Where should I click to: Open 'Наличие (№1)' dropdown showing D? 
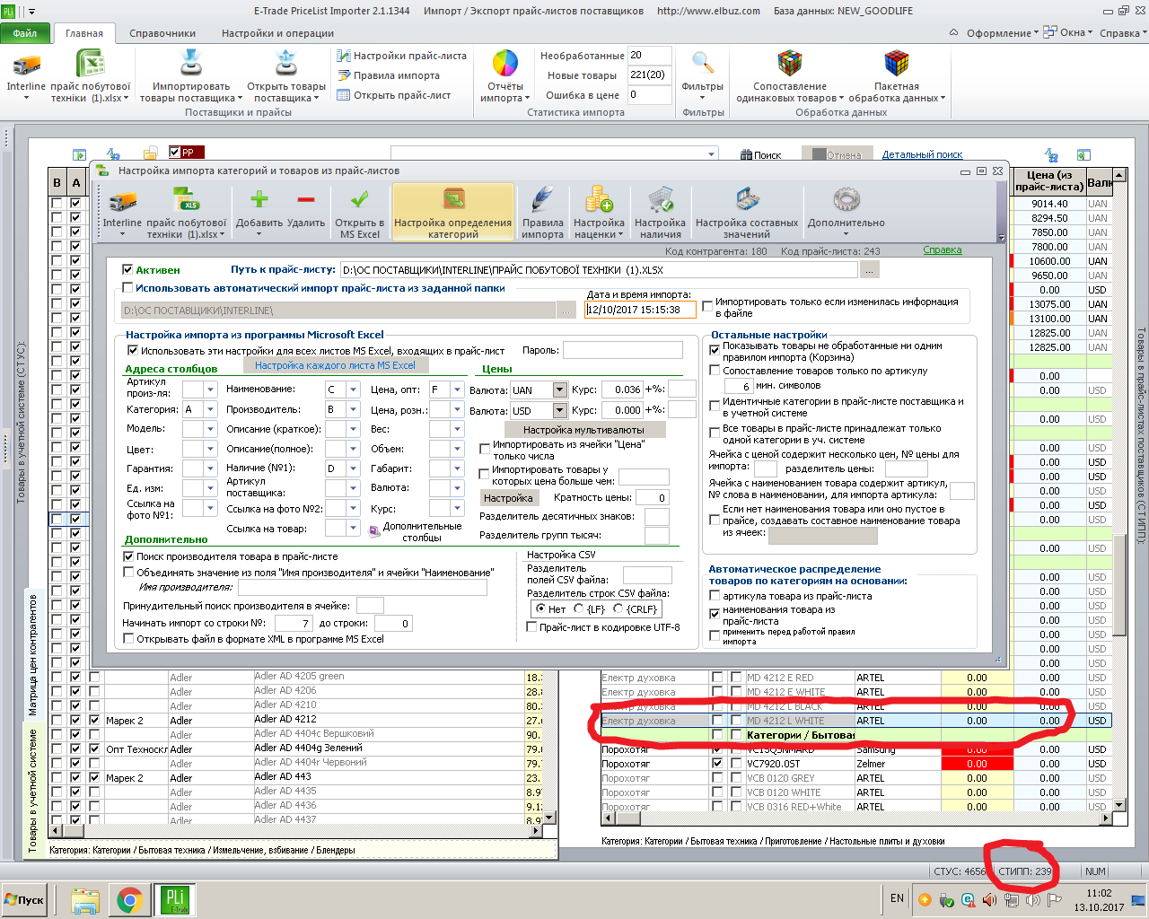354,468
